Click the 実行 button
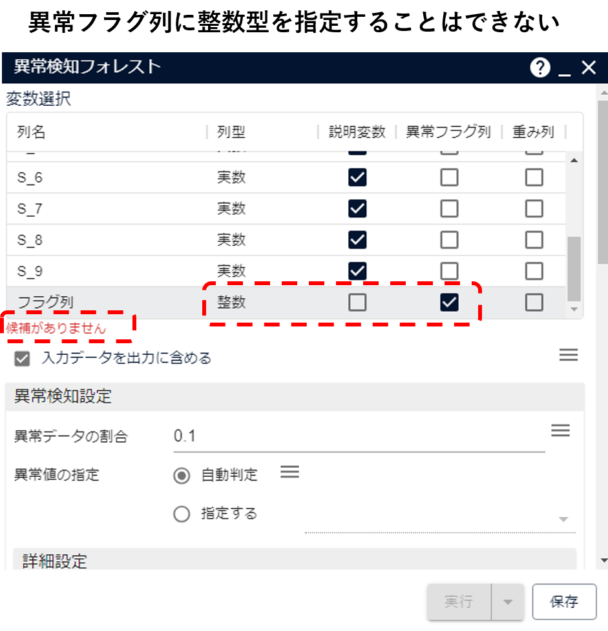 [459, 602]
